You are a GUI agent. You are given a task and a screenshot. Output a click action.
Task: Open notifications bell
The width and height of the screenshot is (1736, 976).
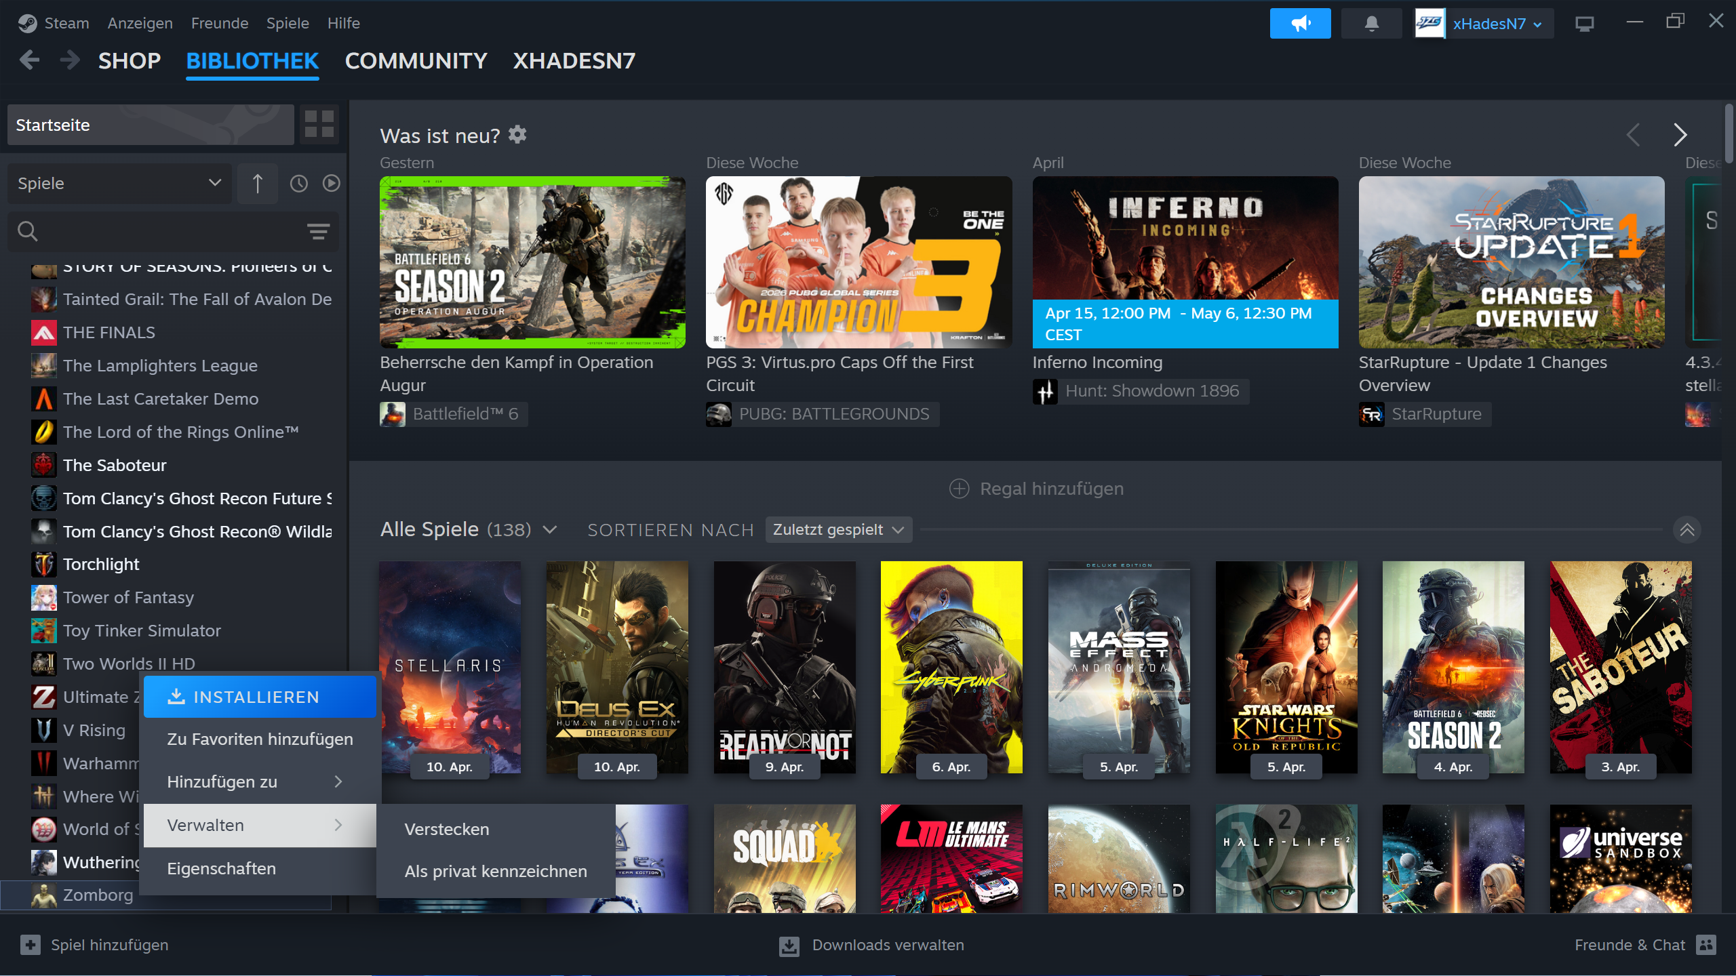(x=1371, y=24)
